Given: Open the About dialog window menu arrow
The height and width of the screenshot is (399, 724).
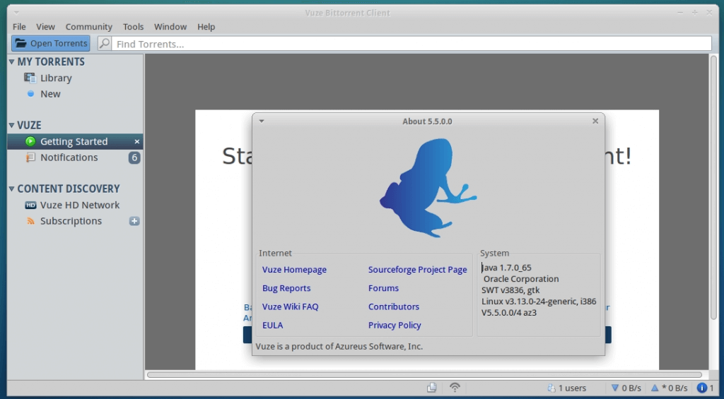Looking at the screenshot, I should 262,121.
